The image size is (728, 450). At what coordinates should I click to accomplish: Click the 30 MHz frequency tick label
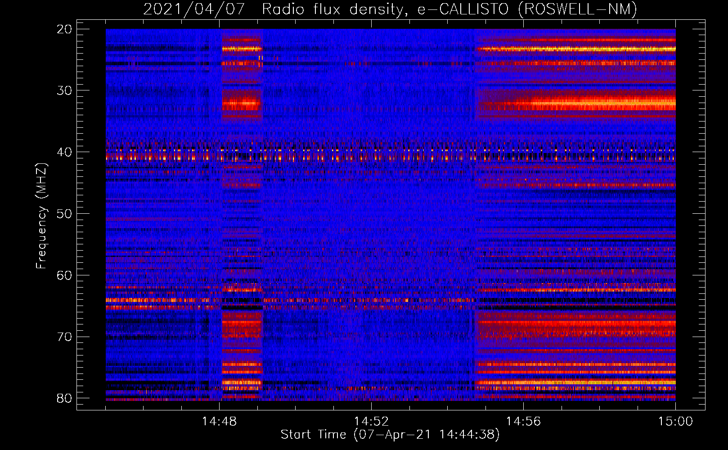pos(65,90)
